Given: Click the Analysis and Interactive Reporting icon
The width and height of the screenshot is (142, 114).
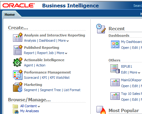Looking at the screenshot, I should 18,37.
